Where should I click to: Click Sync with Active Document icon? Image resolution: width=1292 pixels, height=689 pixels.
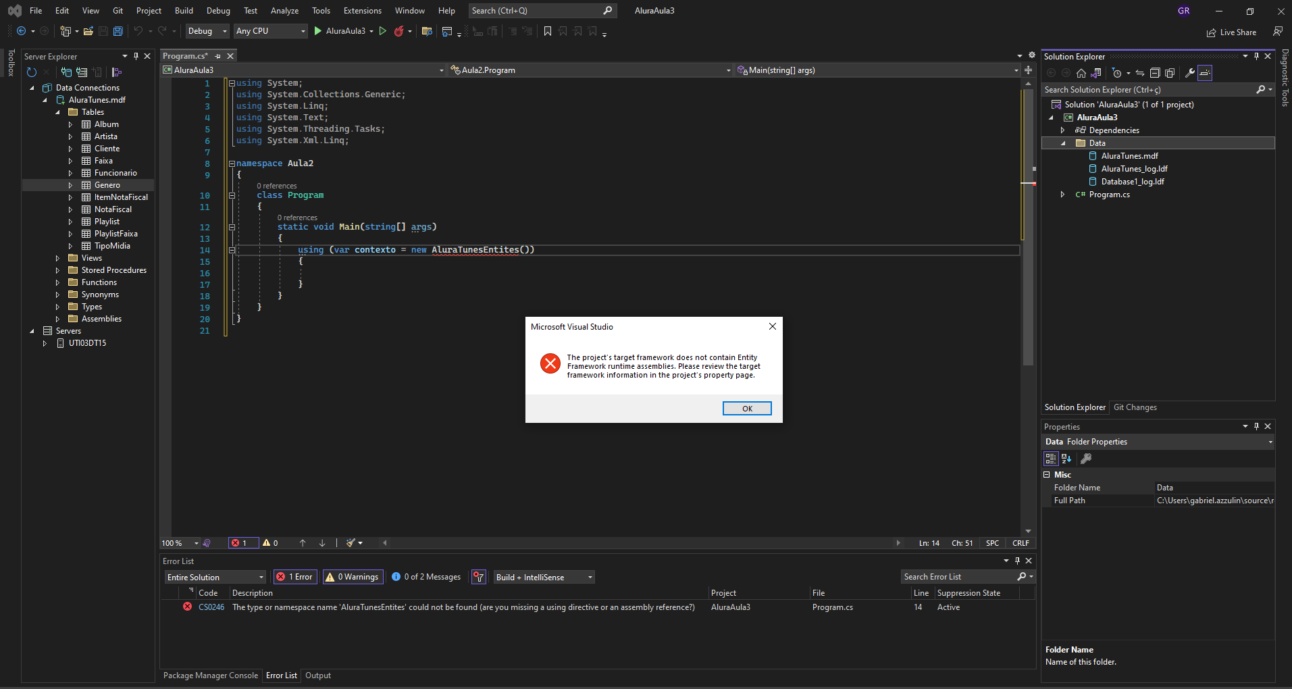pos(1140,73)
